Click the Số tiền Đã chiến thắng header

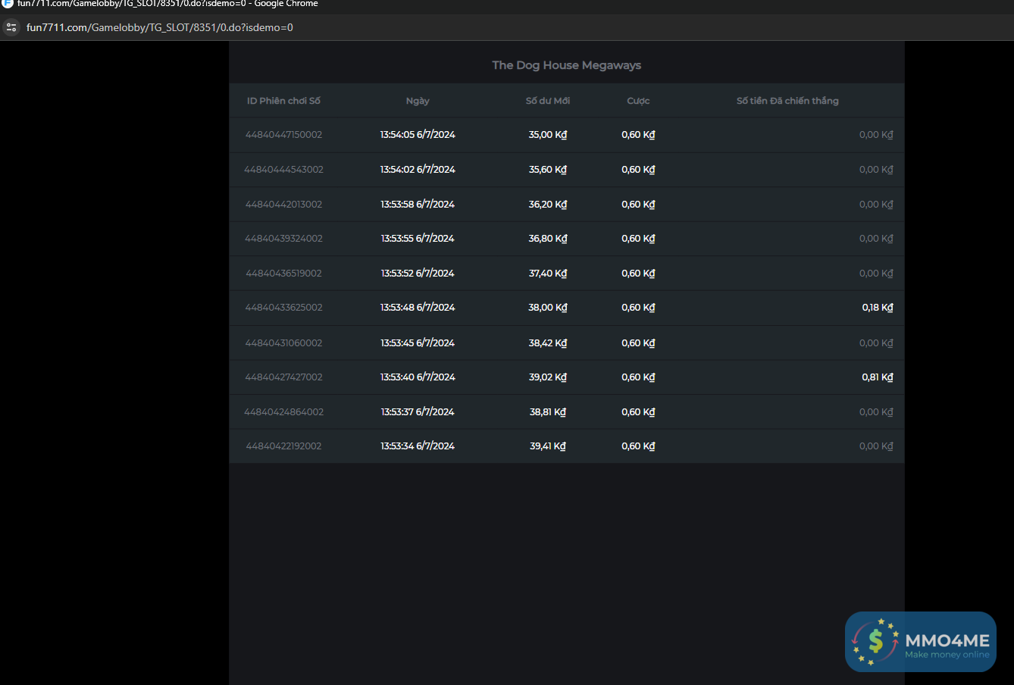click(x=787, y=101)
